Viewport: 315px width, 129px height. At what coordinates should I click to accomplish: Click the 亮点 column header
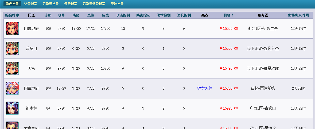pyautogui.click(x=205, y=15)
